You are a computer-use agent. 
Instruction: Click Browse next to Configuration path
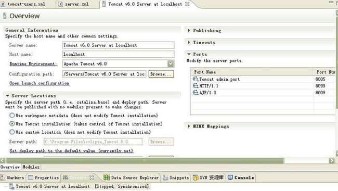coord(161,74)
